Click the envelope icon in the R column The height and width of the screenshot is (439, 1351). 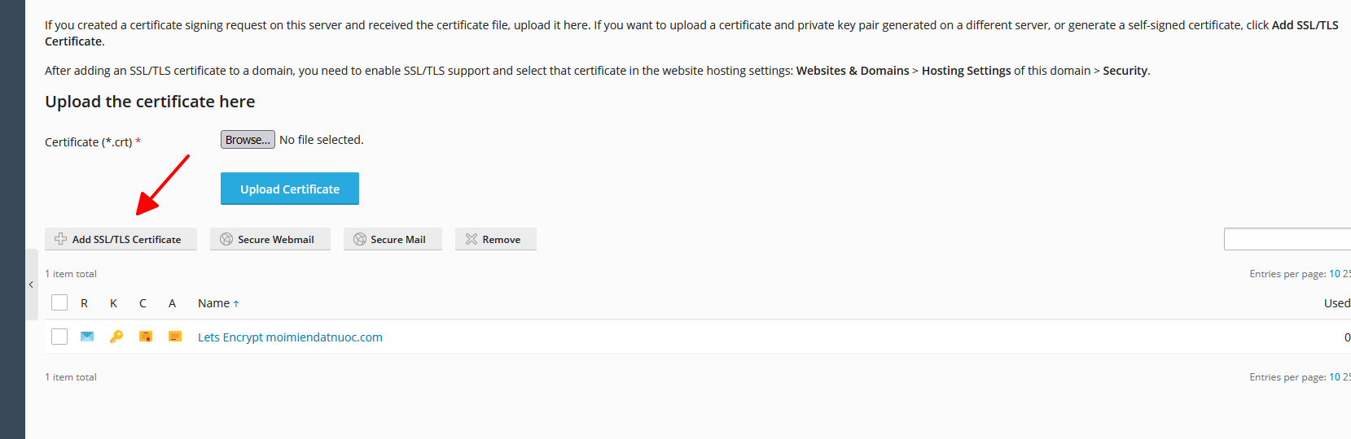(x=87, y=337)
